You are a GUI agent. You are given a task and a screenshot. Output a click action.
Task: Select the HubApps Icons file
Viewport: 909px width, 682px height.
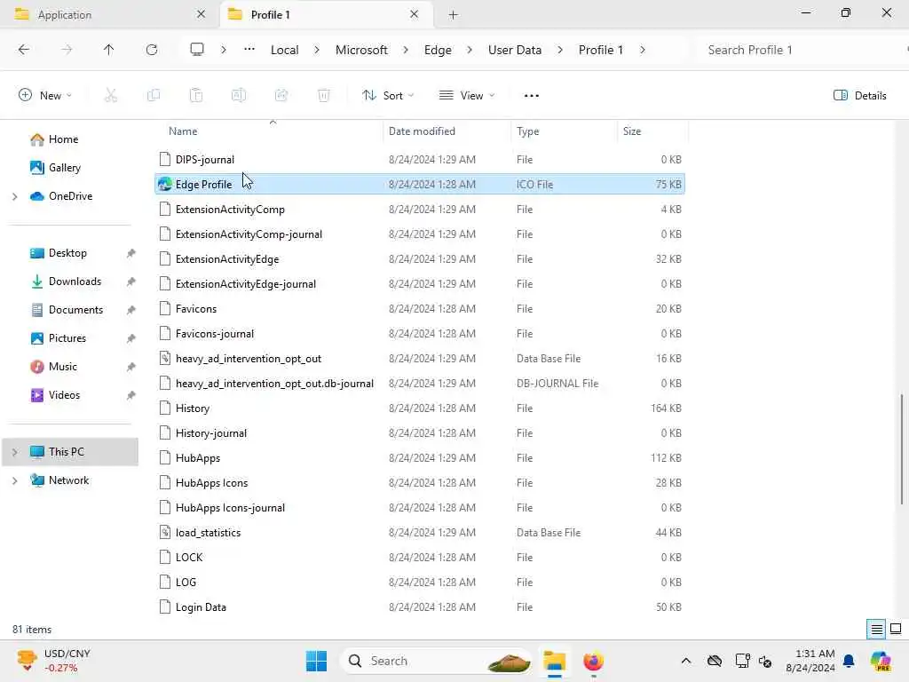click(x=420, y=482)
